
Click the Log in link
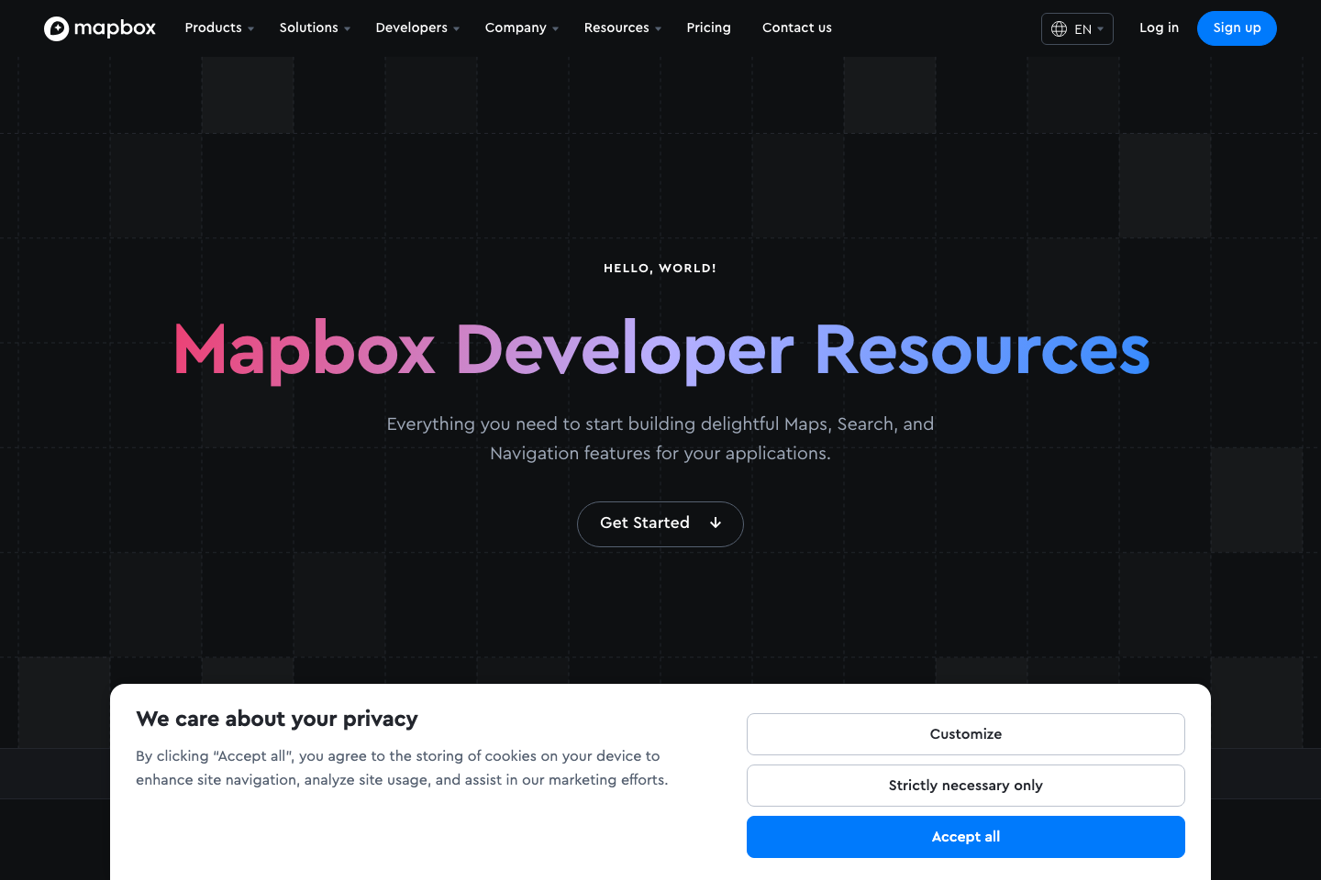(x=1159, y=28)
